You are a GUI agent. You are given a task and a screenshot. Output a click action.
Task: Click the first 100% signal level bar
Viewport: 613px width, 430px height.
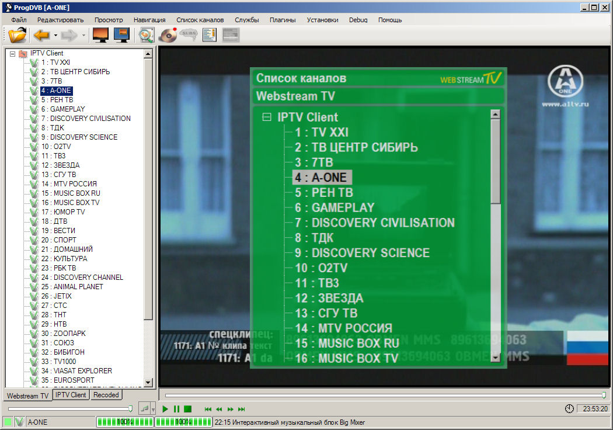coord(125,422)
